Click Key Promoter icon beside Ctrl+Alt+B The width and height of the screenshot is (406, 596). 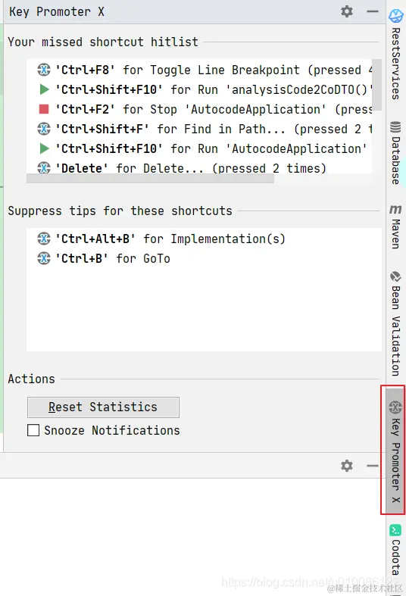(x=44, y=239)
